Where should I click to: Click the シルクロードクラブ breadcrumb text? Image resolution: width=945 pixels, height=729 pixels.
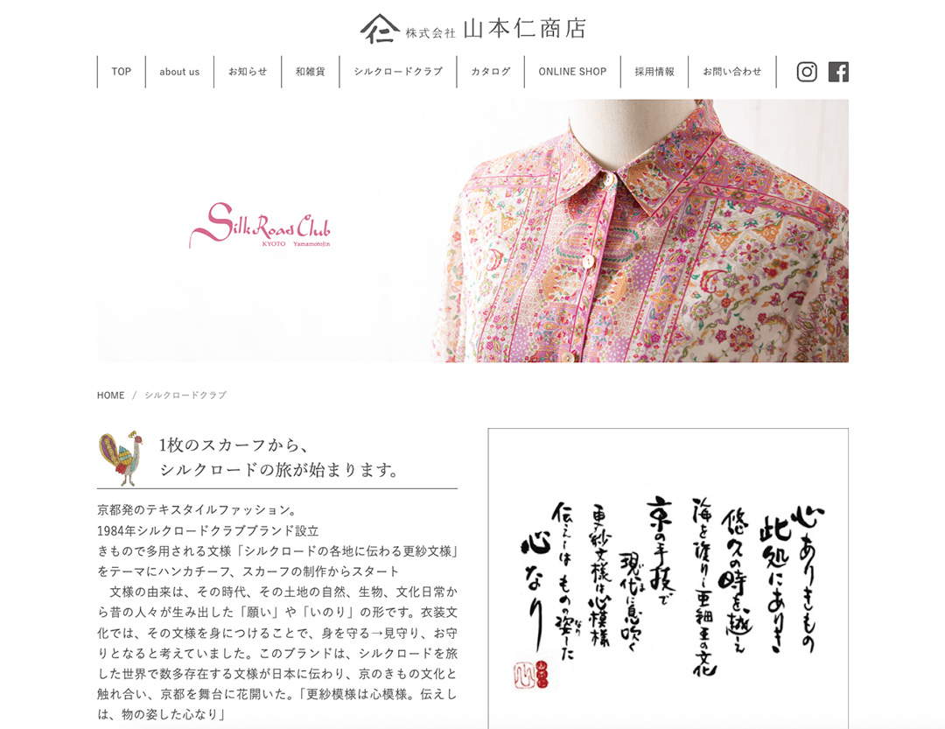coord(185,396)
